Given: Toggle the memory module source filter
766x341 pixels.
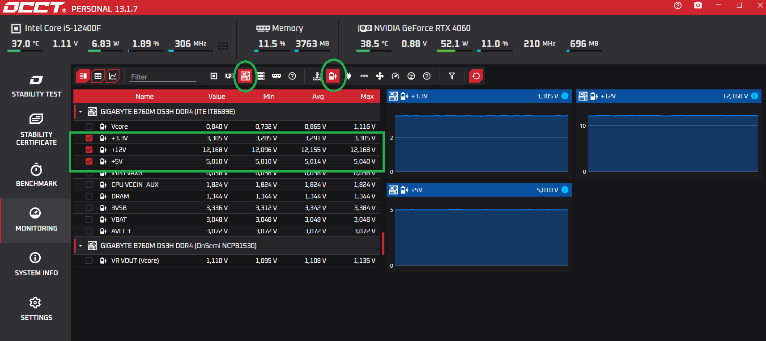Looking at the screenshot, I should [277, 76].
